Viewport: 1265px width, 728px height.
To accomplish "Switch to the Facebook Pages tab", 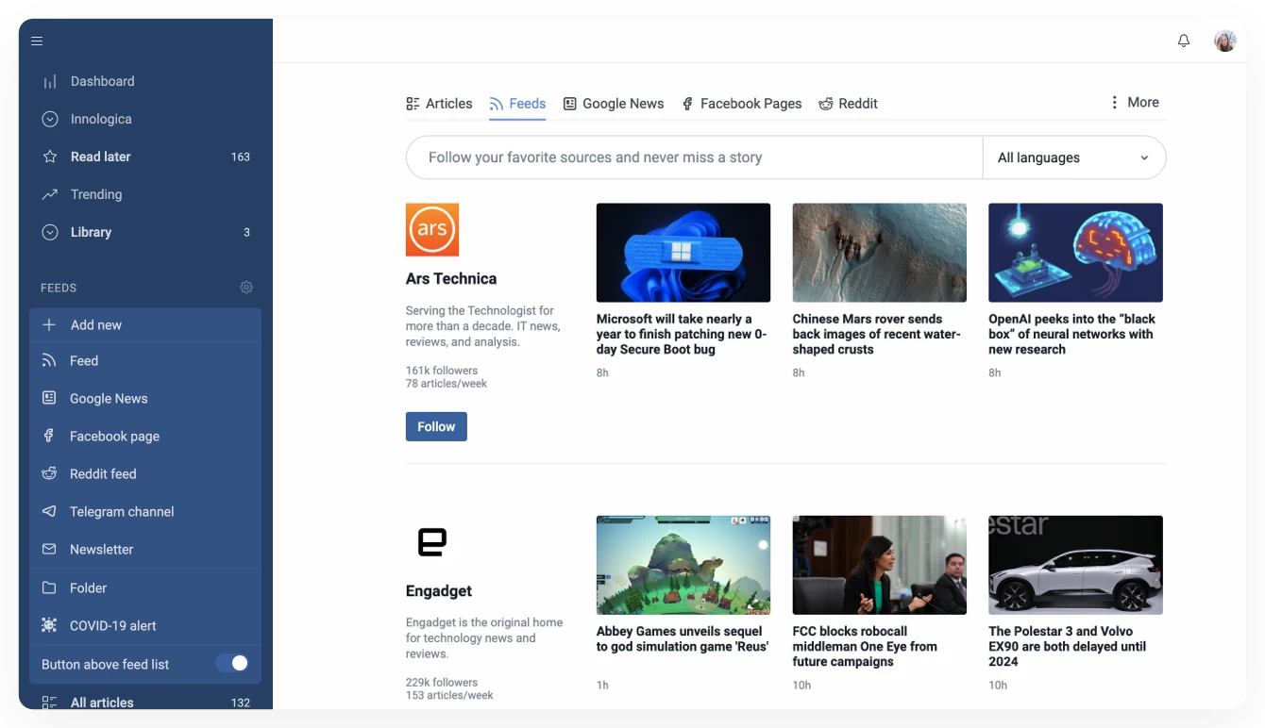I will 742,104.
